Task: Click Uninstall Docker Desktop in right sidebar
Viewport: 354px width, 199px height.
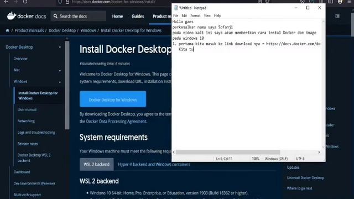Action: (x=305, y=178)
